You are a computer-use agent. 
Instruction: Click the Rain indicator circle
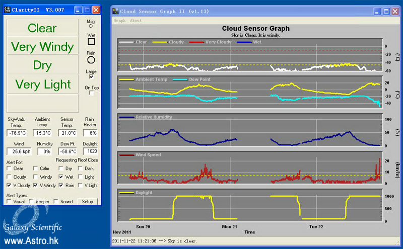click(x=91, y=60)
